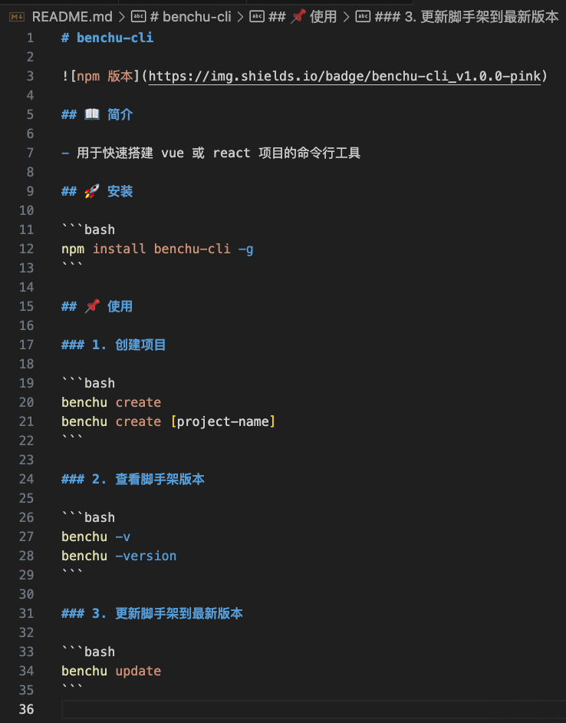This screenshot has height=723, width=566.
Task: Click line number 36 in the gutter
Action: coord(26,709)
